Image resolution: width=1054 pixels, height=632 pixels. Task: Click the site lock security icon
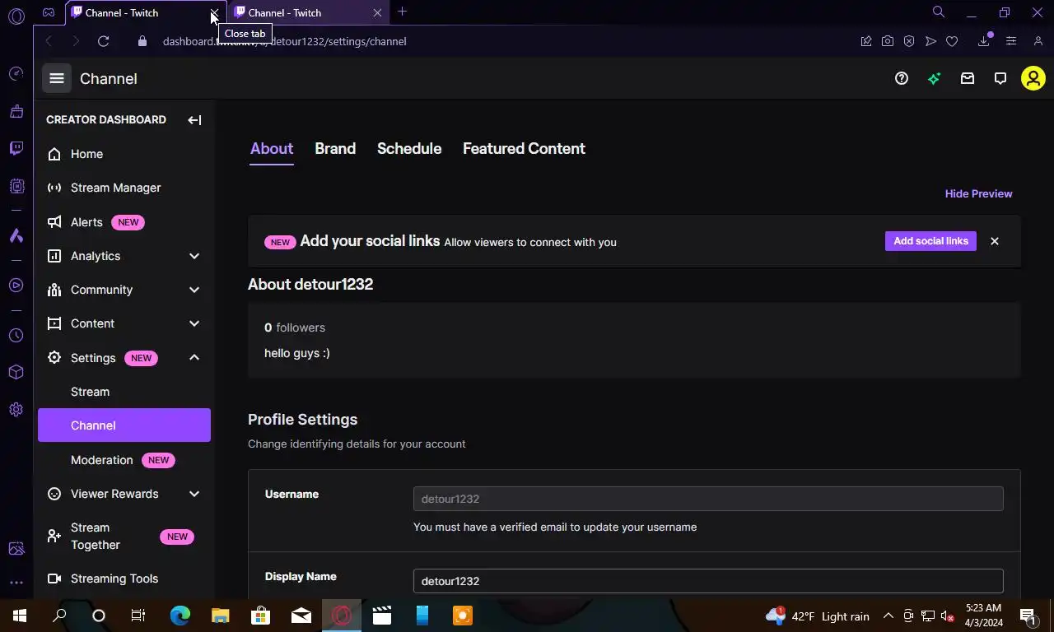pyautogui.click(x=142, y=41)
